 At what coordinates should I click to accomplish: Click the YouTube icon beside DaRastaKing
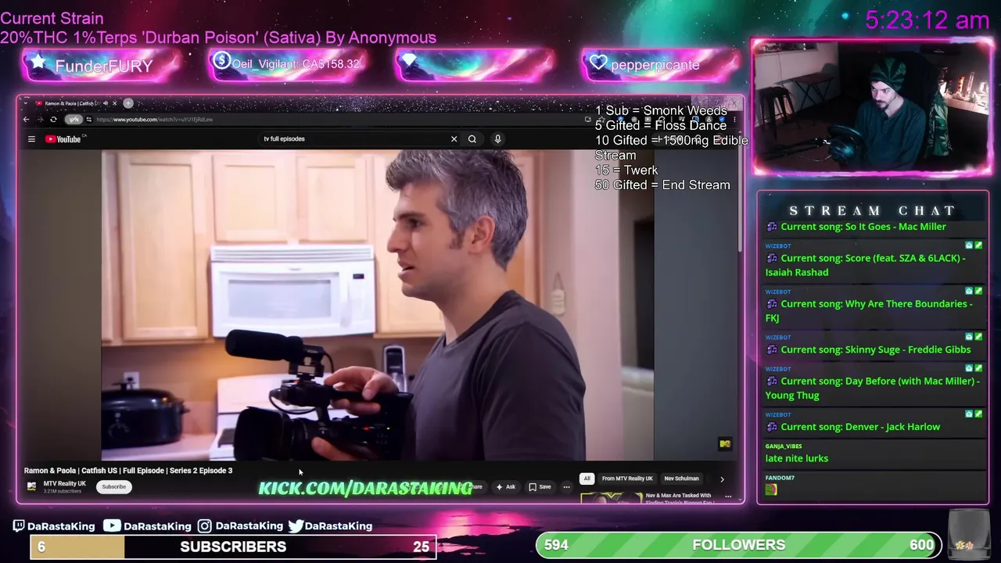coord(112,526)
